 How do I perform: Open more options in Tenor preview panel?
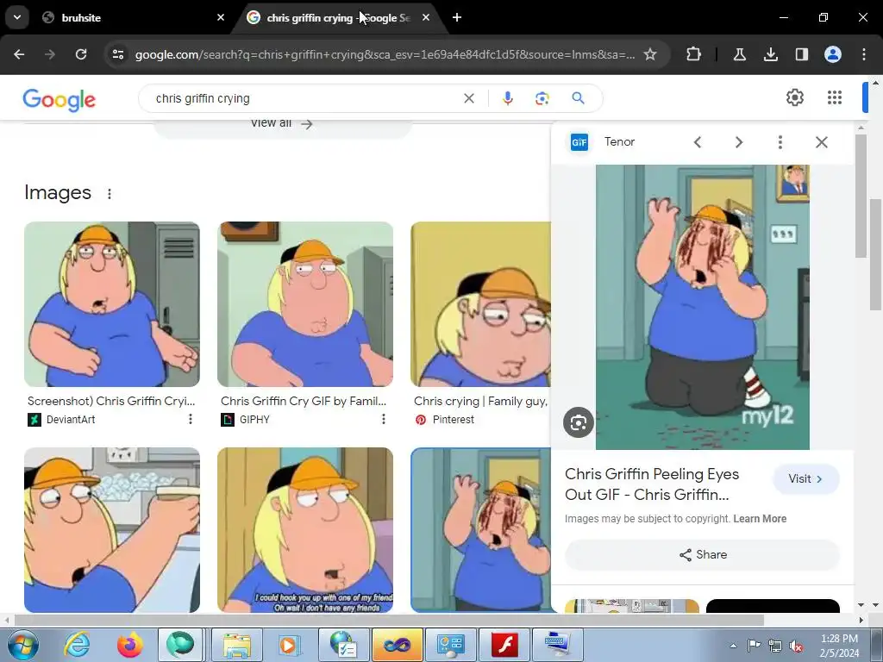tap(780, 142)
